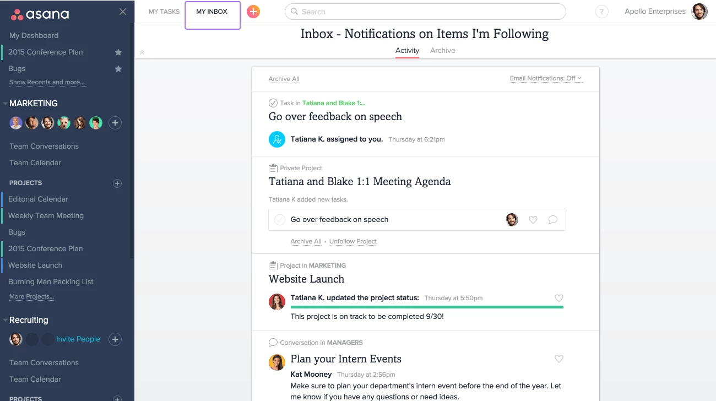Close the sidebar with the X icon
716x401 pixels.
[x=123, y=12]
